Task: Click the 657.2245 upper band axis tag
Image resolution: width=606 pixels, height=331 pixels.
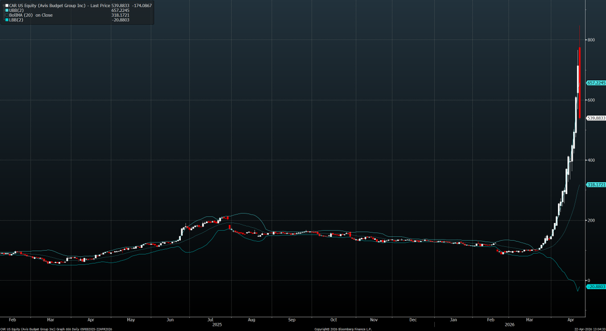Action: (596, 83)
